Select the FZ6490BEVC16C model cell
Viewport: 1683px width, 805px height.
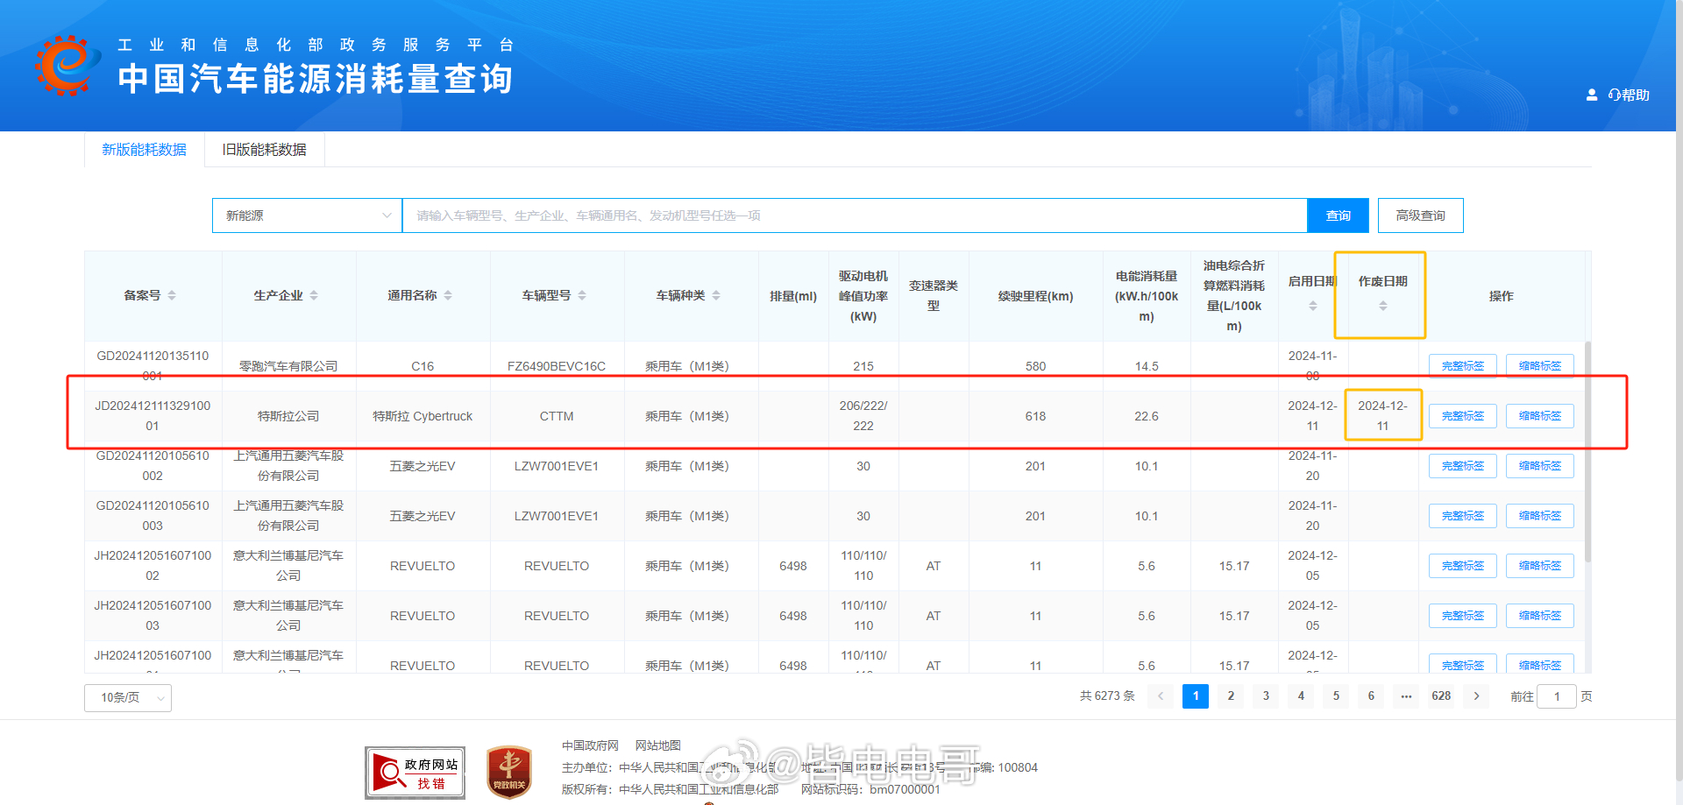tap(557, 366)
